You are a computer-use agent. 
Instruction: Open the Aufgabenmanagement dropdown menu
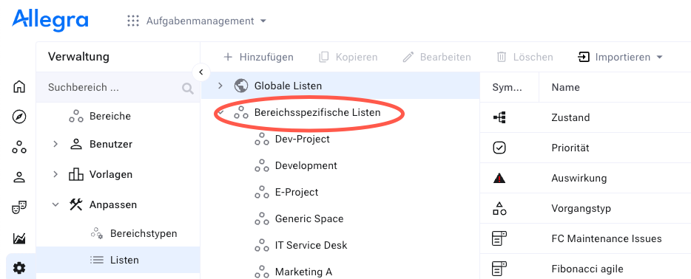[206, 21]
